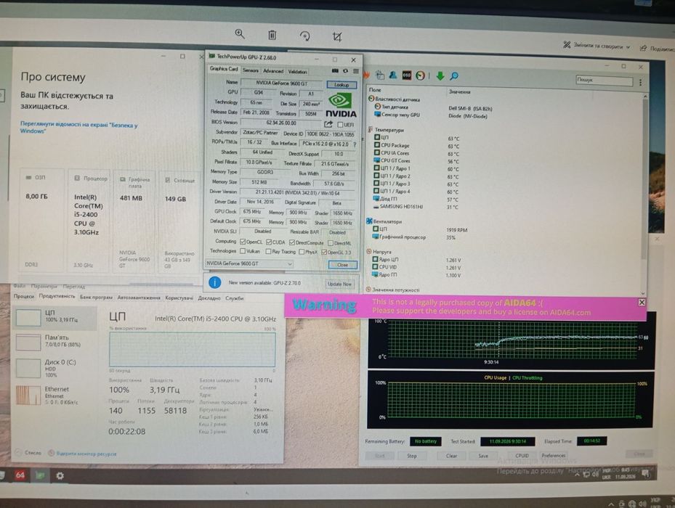Click the trash delete icon in Photos

coord(272,35)
